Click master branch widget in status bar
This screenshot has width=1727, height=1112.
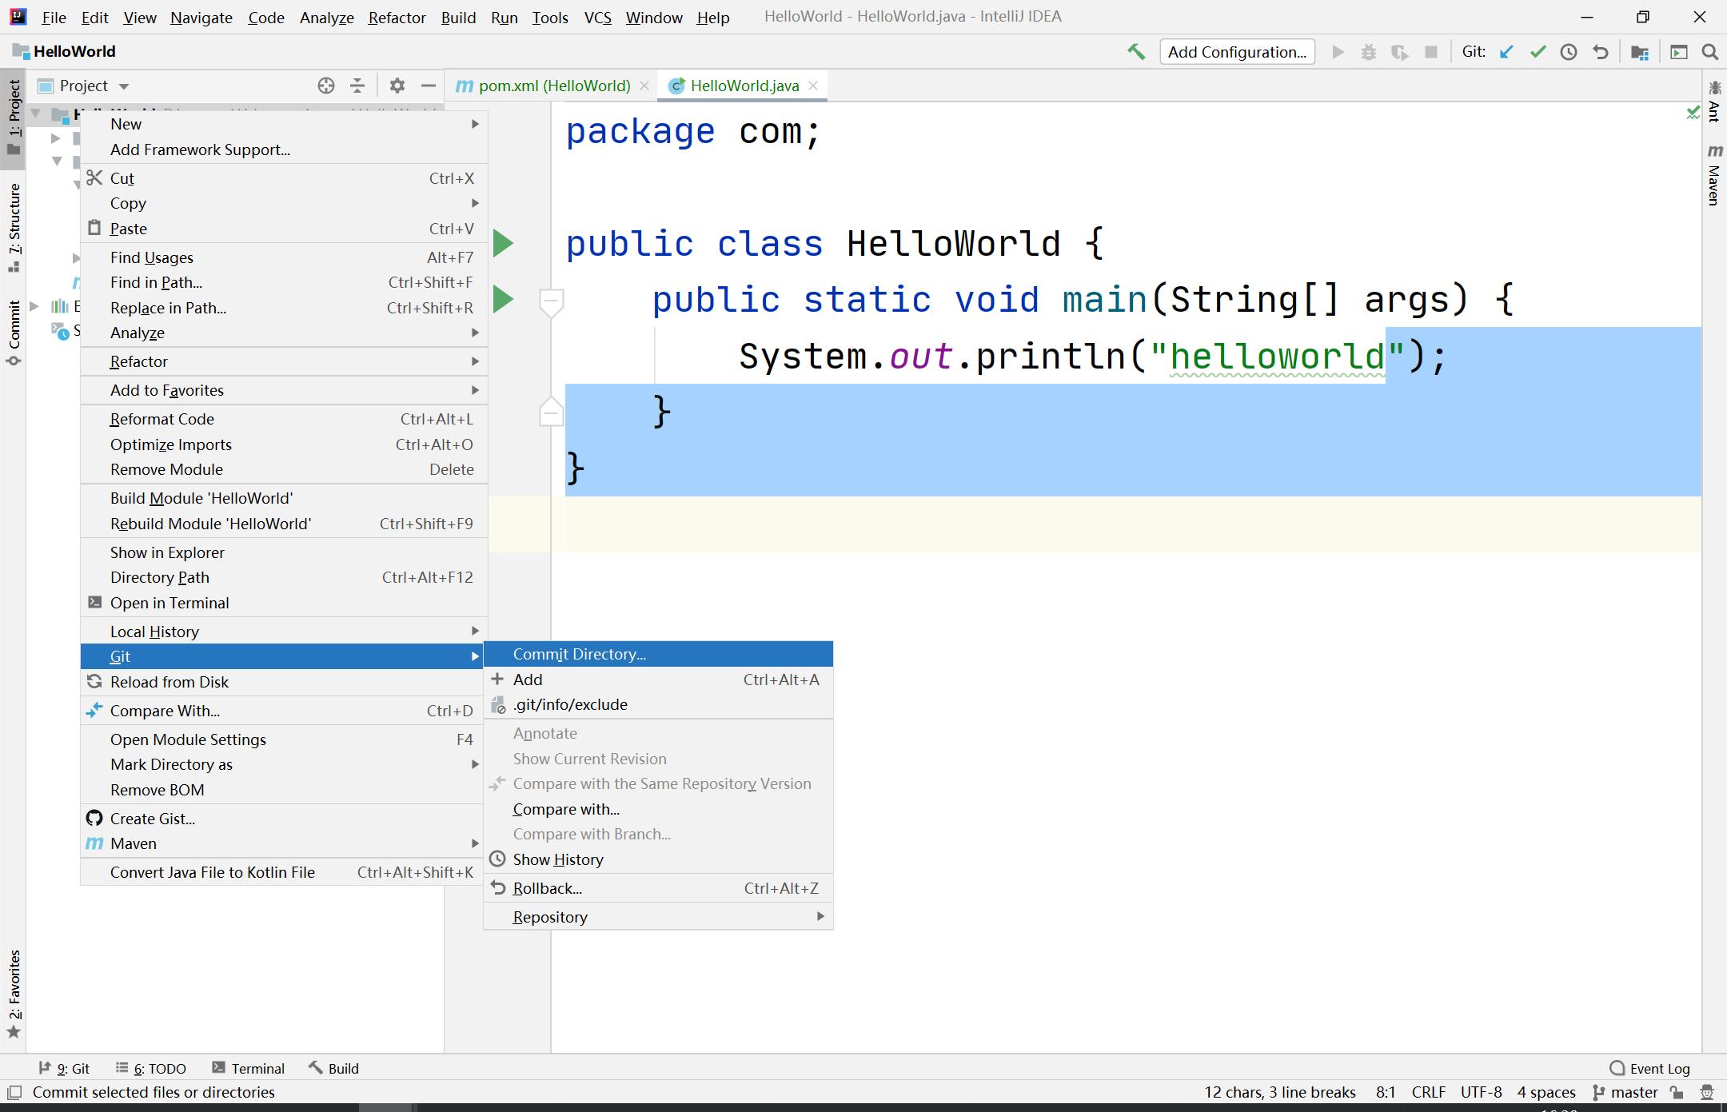pyautogui.click(x=1625, y=1092)
